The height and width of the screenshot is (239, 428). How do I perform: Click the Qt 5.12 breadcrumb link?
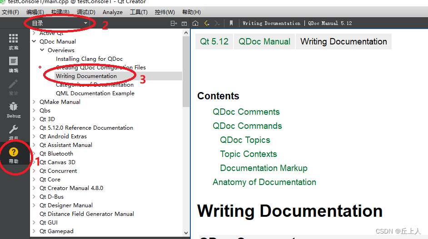click(214, 41)
